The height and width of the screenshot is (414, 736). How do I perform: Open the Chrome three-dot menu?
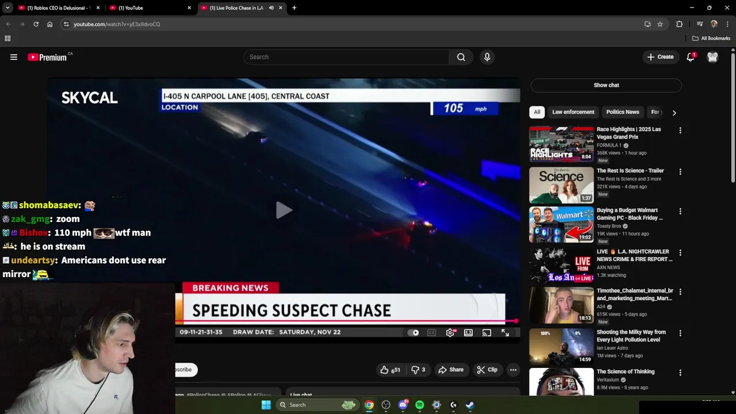[727, 24]
